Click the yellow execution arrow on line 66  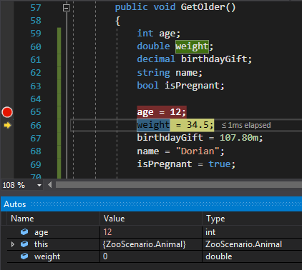click(7, 125)
